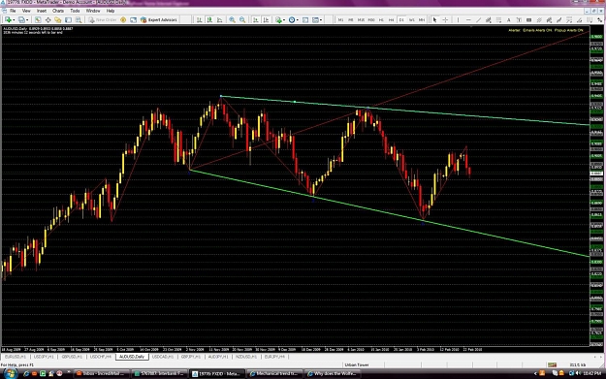Switch chart to line chart type
Screen dimensions: 606x379
[x=219, y=19]
